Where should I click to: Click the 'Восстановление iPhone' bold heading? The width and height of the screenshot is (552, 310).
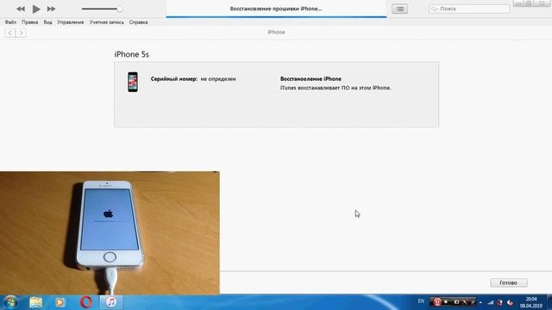tap(310, 79)
